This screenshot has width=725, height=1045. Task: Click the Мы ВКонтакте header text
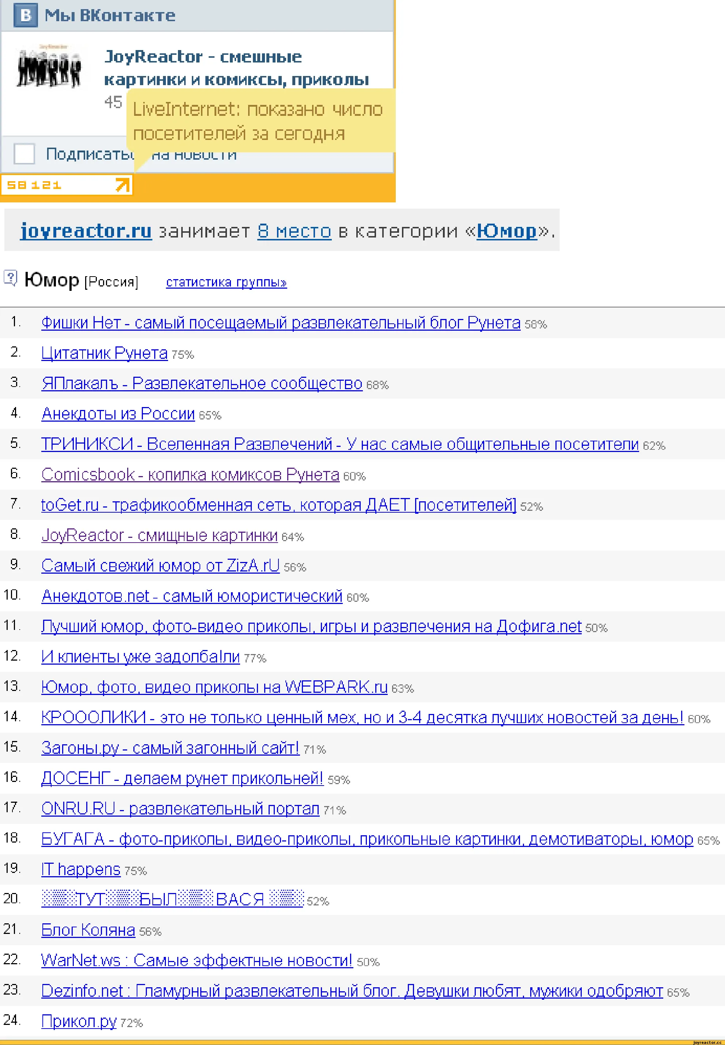click(110, 15)
